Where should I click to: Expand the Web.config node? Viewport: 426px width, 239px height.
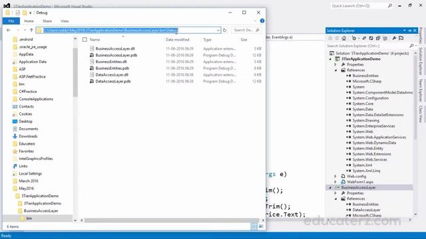coord(335,176)
